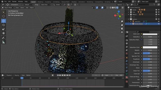
Task: Click the End frame field
Action: [x=119, y=75]
